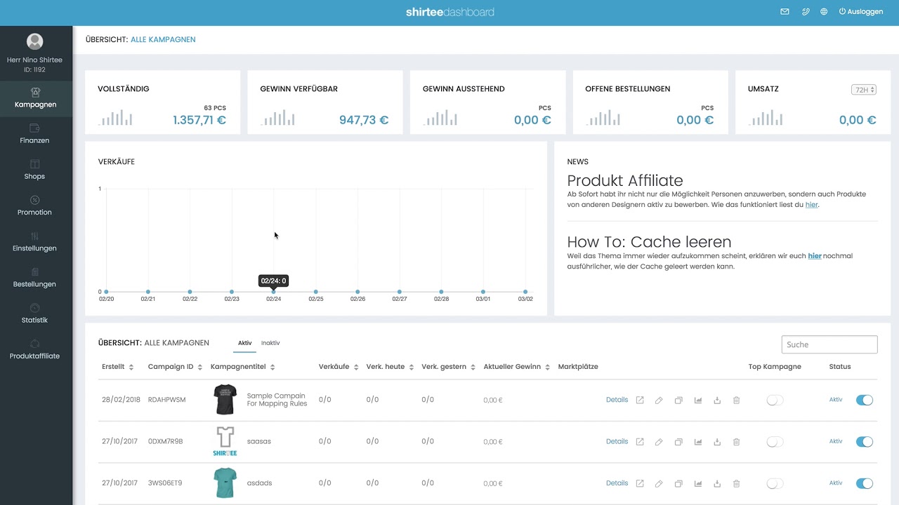Sort table by Verkäufe column
Viewport: 899px width, 505px height.
click(x=339, y=367)
